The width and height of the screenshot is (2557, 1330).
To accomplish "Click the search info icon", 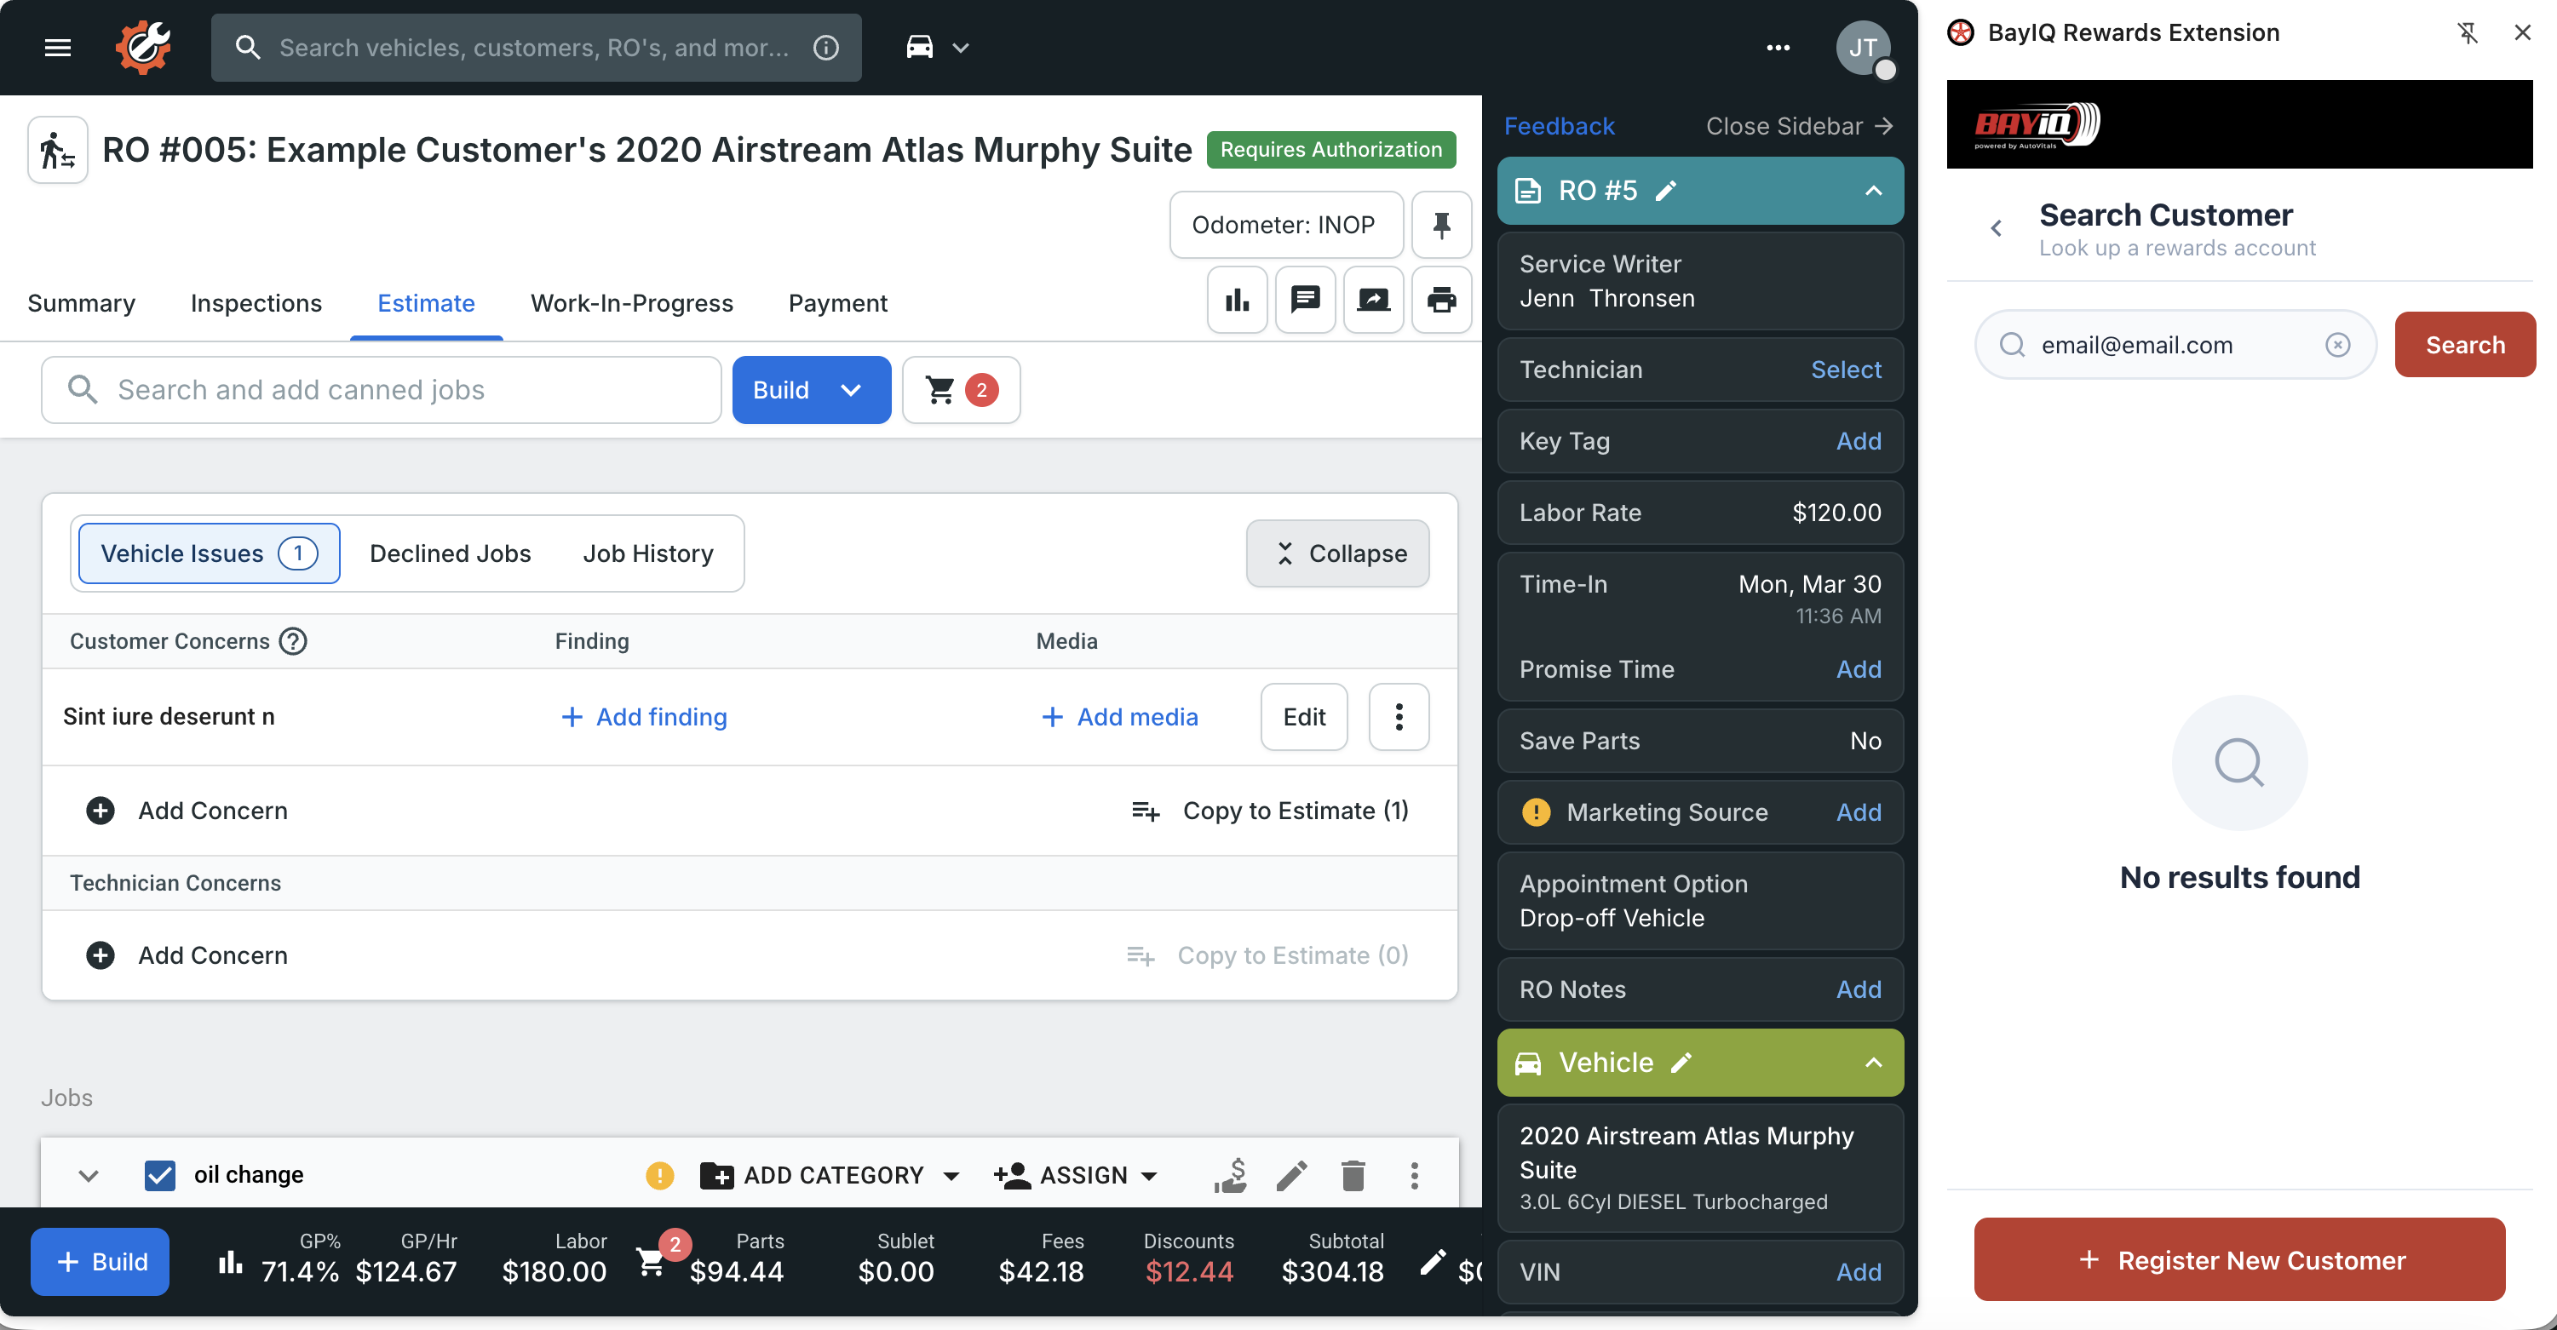I will point(826,47).
